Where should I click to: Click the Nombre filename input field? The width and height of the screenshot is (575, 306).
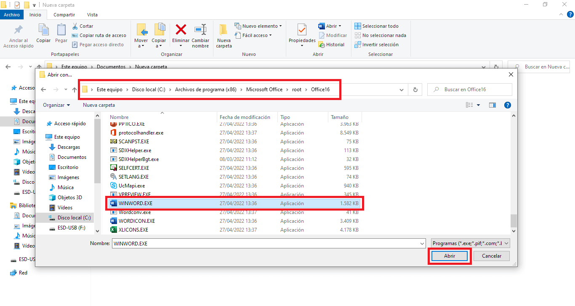[x=269, y=243]
